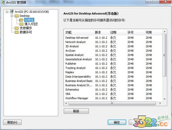Image resolution: width=172 pixels, height=130 pixels.
Task: Open the 数据许可 tree item
Action: tap(26, 32)
